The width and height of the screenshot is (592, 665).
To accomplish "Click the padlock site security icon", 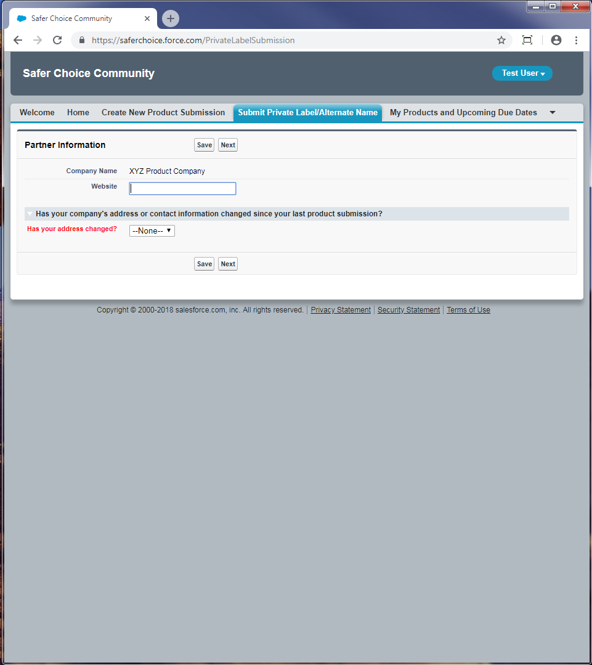I will click(x=82, y=40).
